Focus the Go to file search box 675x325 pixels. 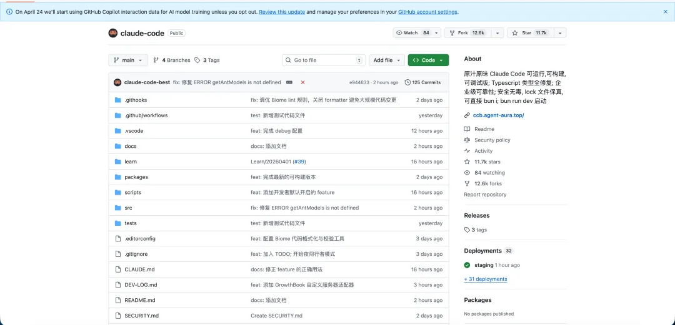pos(324,60)
